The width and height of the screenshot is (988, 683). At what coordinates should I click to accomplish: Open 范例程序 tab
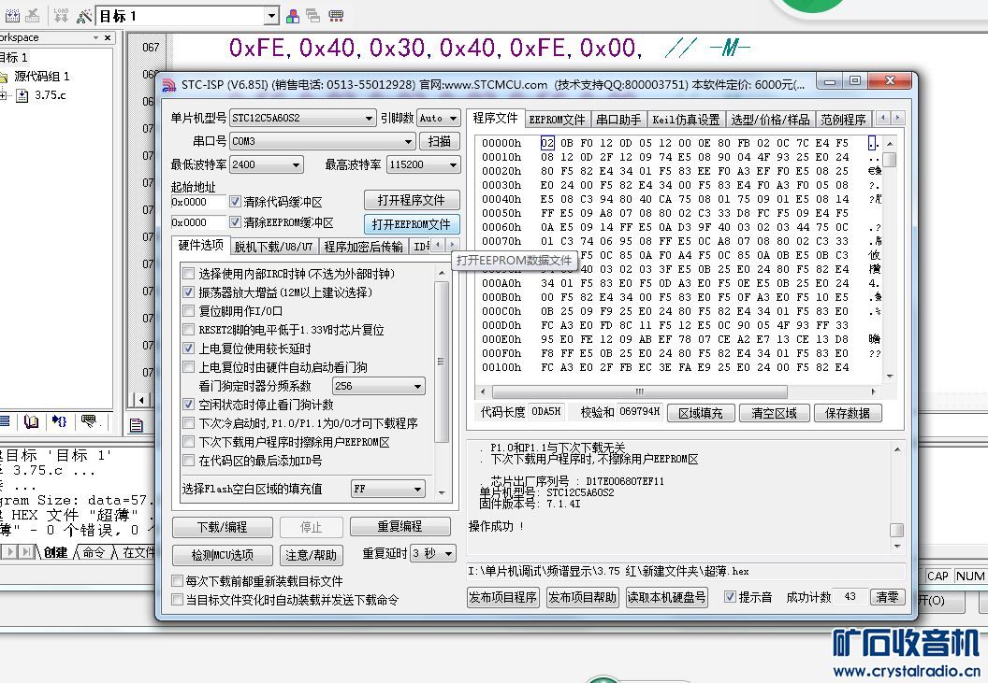[843, 119]
